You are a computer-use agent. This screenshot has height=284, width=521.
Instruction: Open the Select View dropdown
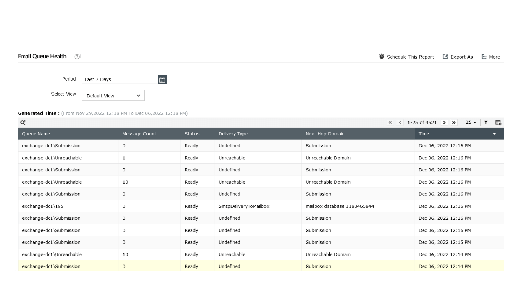113,96
